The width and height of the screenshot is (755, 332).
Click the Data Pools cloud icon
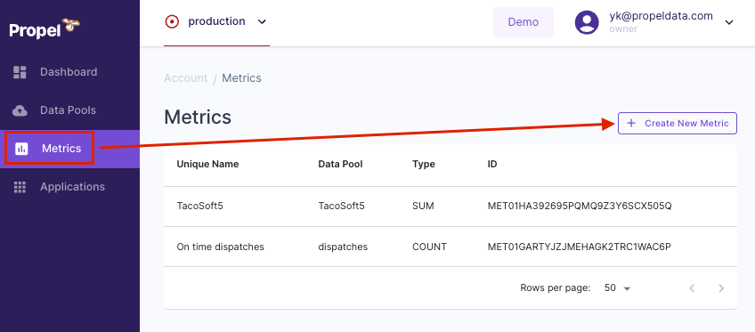[x=20, y=110]
